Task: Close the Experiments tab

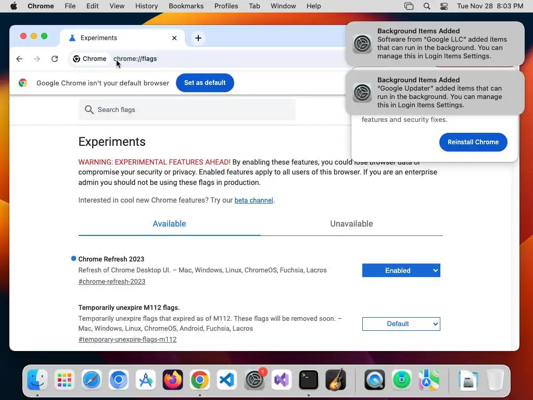Action: pos(174,38)
